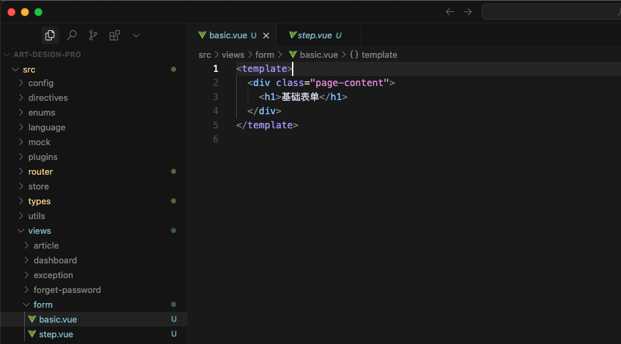This screenshot has width=621, height=344.
Task: Go forward with the right arrow
Action: coord(468,12)
